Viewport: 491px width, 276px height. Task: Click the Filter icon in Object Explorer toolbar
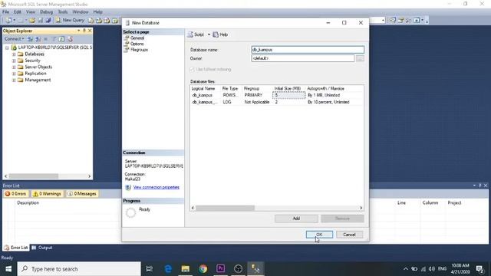coord(54,39)
